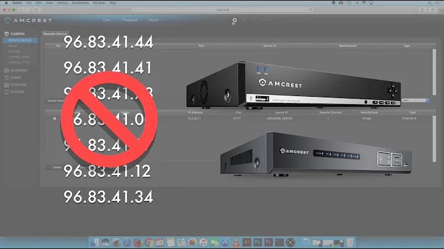The width and height of the screenshot is (444, 249).
Task: Open Channel Name settings
Action: pyautogui.click(x=19, y=57)
